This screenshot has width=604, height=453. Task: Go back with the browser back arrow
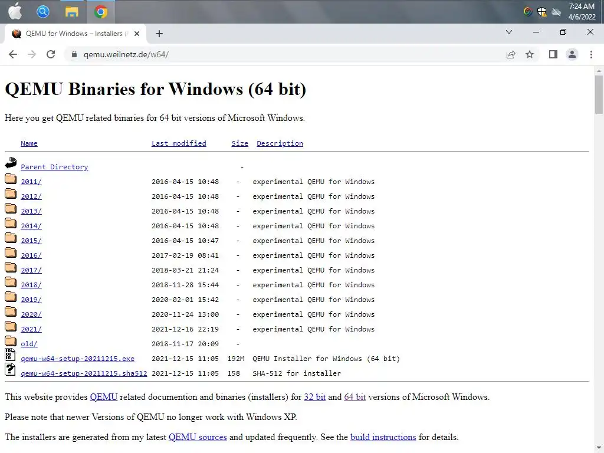click(13, 54)
